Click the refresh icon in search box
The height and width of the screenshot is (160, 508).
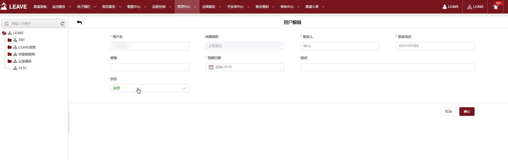pyautogui.click(x=62, y=24)
